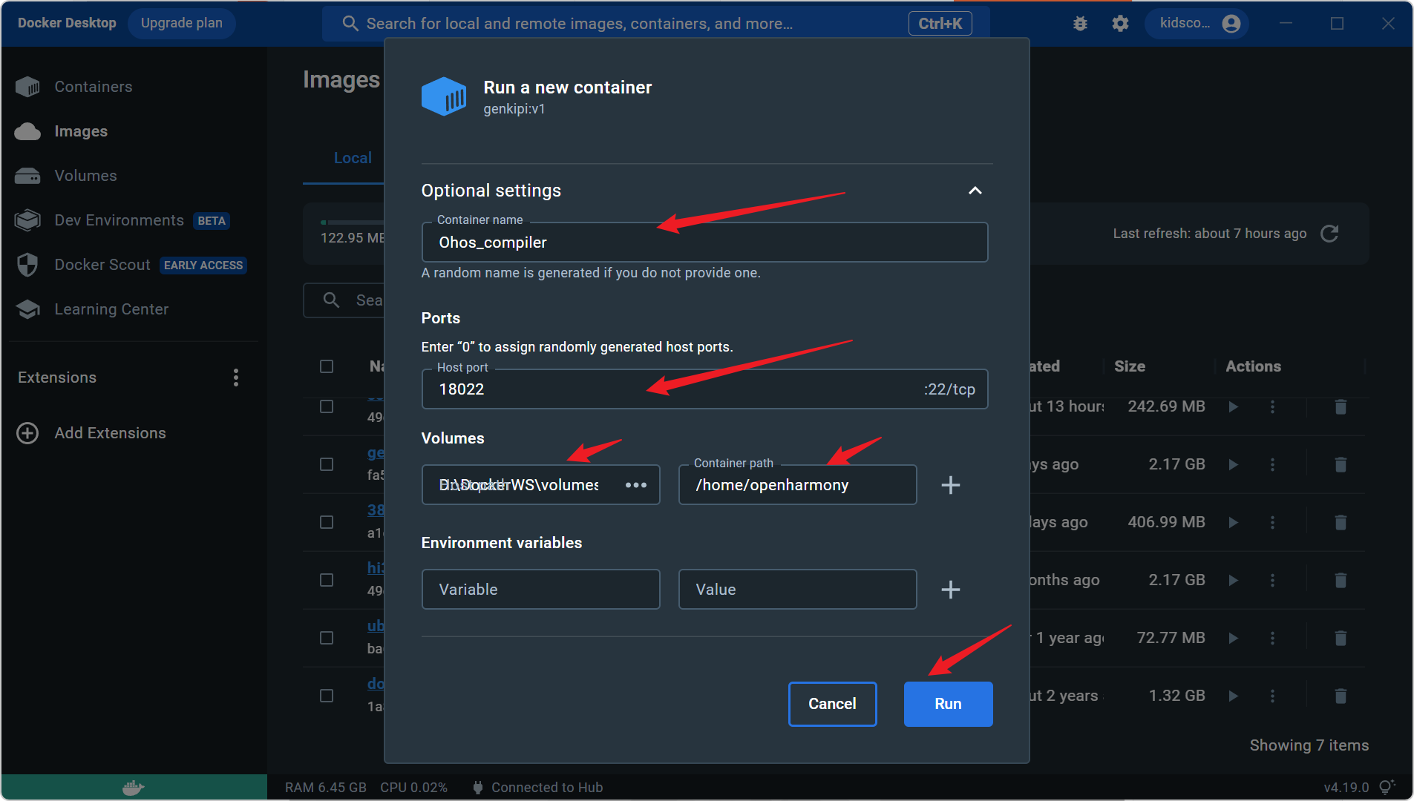
Task: Open the Containers section icon
Action: coord(27,87)
